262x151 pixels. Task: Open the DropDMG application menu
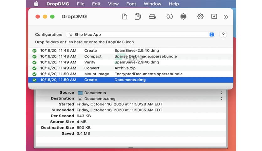58,4
